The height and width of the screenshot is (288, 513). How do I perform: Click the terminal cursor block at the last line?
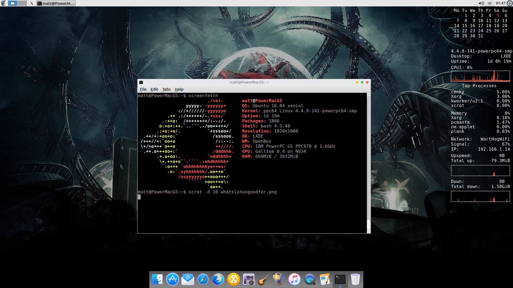[139, 197]
